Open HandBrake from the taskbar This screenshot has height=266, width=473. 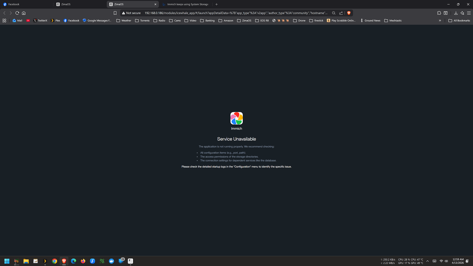pyautogui.click(x=16, y=261)
